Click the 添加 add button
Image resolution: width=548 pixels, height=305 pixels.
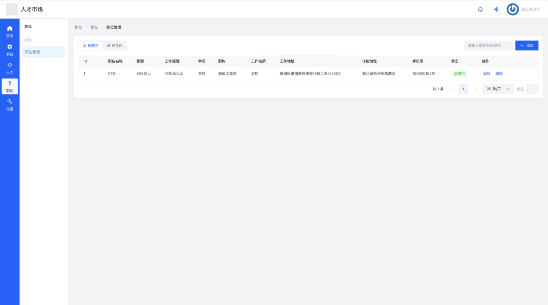pos(527,46)
